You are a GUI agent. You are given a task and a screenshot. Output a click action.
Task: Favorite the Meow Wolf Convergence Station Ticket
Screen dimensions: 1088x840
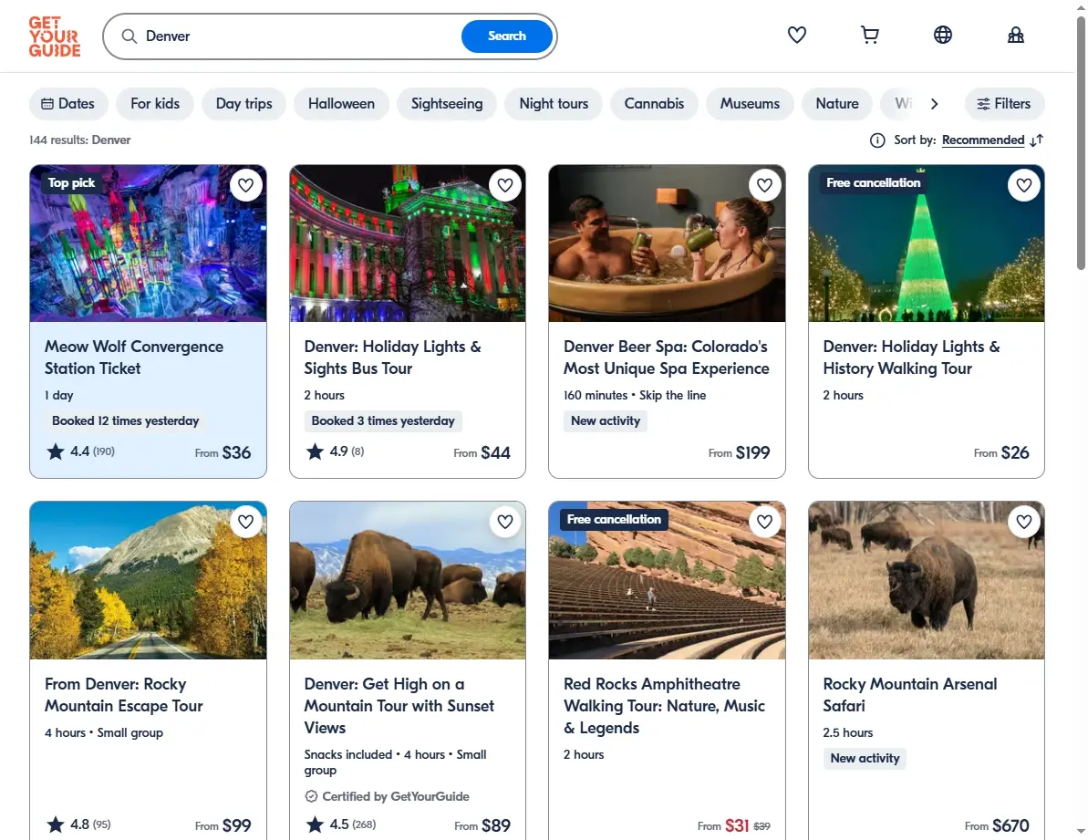(x=245, y=185)
